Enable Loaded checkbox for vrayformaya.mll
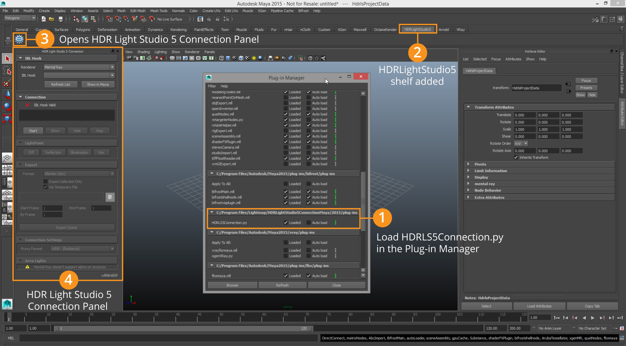Image resolution: width=626 pixels, height=346 pixels. click(x=286, y=250)
